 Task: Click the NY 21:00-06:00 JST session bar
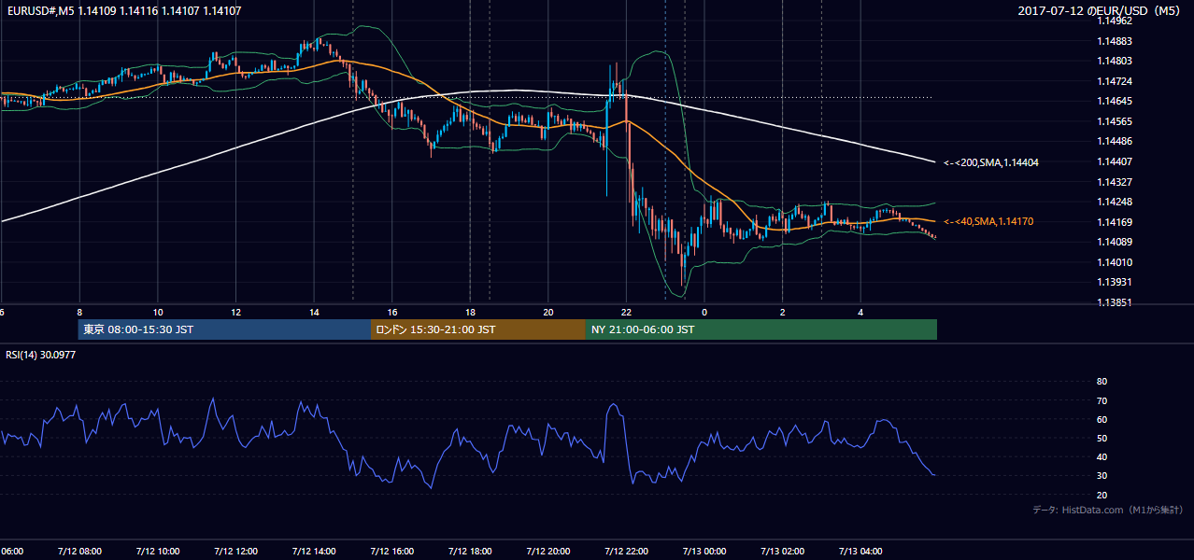[761, 329]
